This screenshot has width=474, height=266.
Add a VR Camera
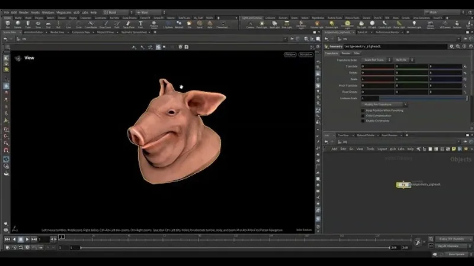(x=445, y=24)
